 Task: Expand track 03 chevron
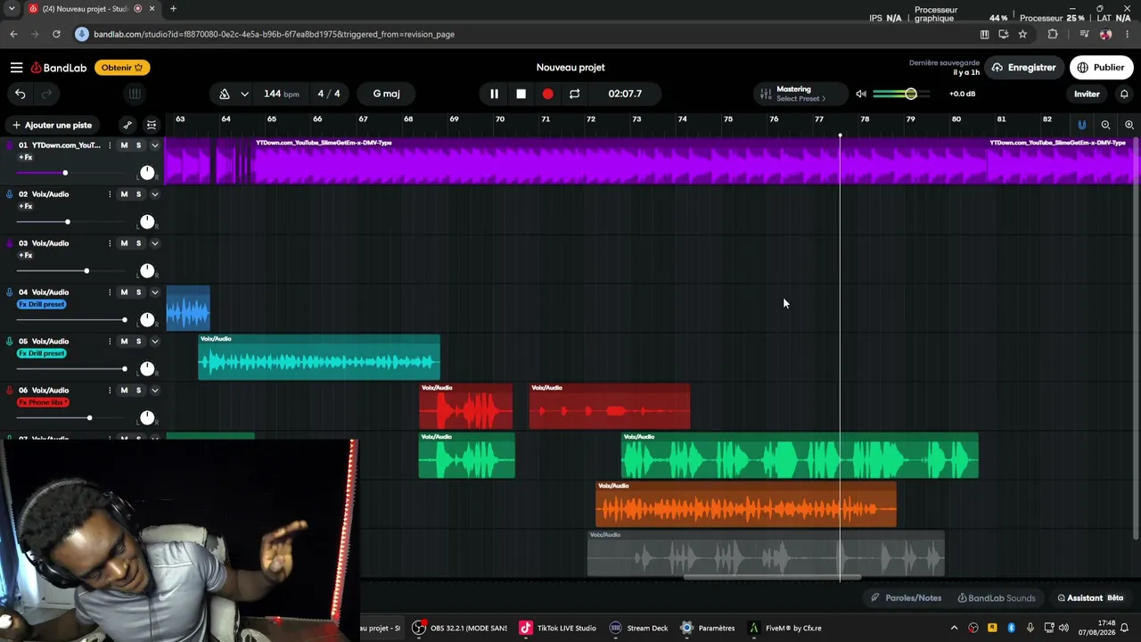[154, 243]
